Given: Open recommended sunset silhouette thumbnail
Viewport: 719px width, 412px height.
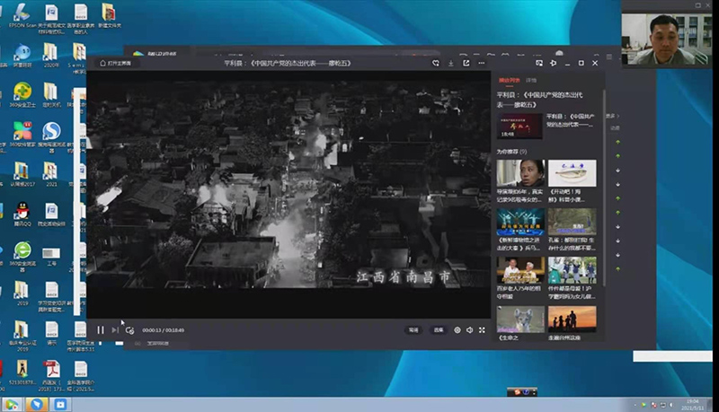Looking at the screenshot, I should (x=573, y=319).
